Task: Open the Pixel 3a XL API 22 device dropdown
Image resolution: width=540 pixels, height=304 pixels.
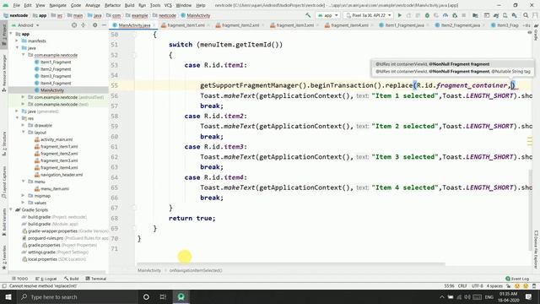Action: (369, 15)
